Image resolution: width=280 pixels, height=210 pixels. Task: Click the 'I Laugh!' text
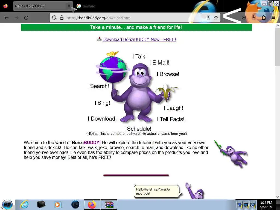point(173,108)
